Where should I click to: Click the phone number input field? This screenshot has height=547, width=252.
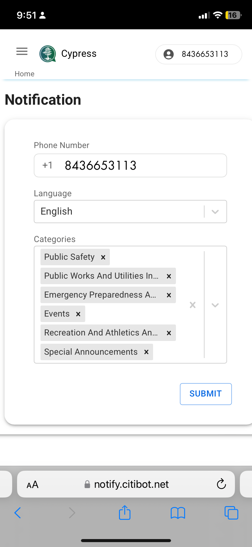tap(130, 165)
